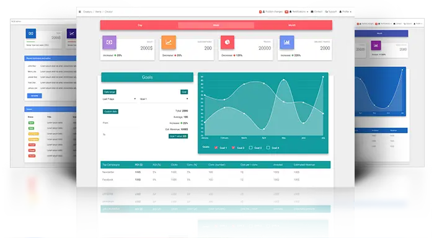Open the Profile dropdown menu
Image resolution: width=434 pixels, height=238 pixels.
click(345, 12)
